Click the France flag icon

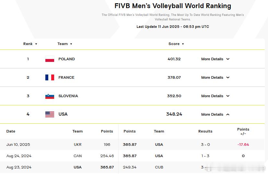pyautogui.click(x=50, y=77)
